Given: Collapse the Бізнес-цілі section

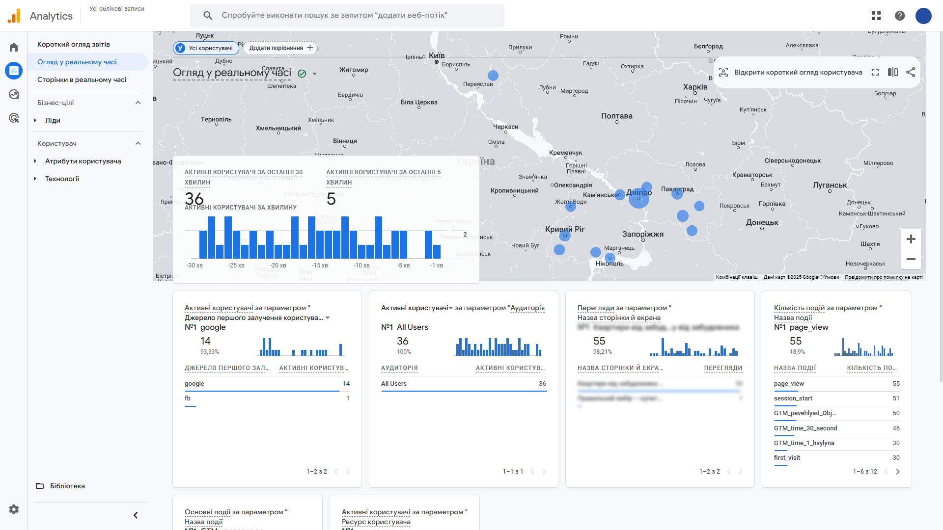Looking at the screenshot, I should 138,103.
